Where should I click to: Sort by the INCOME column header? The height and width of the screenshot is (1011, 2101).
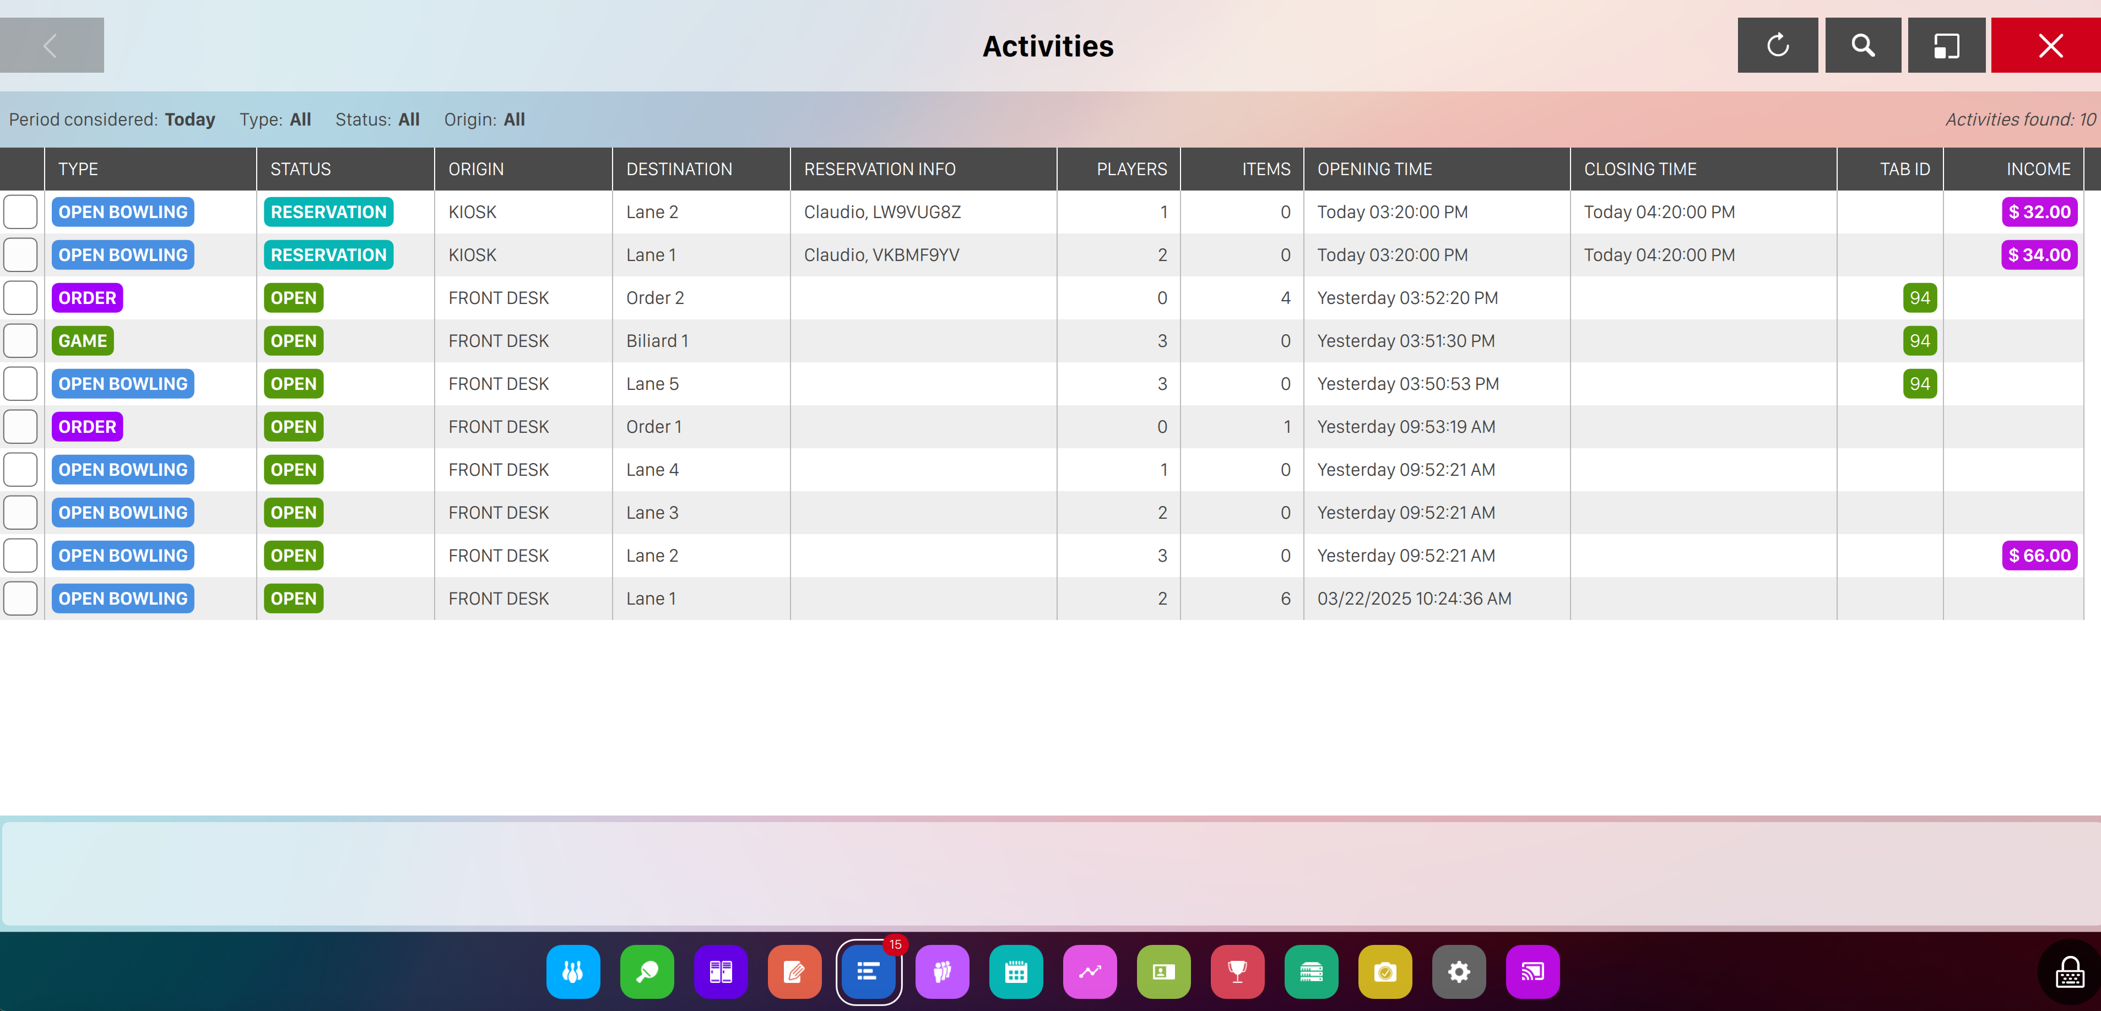(x=2038, y=168)
